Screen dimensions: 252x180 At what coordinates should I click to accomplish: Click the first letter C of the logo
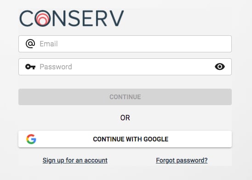[26, 18]
